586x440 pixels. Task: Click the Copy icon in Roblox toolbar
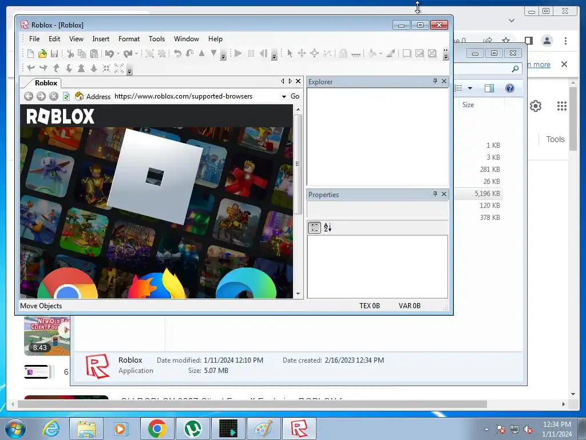[82, 53]
